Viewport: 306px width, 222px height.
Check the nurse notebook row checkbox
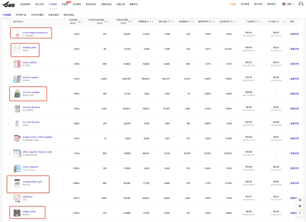click(8, 168)
